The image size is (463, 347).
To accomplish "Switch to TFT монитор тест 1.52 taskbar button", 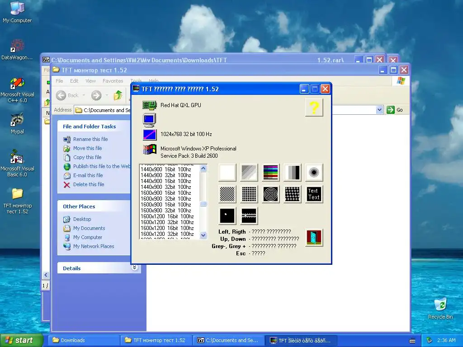I will 156,341.
